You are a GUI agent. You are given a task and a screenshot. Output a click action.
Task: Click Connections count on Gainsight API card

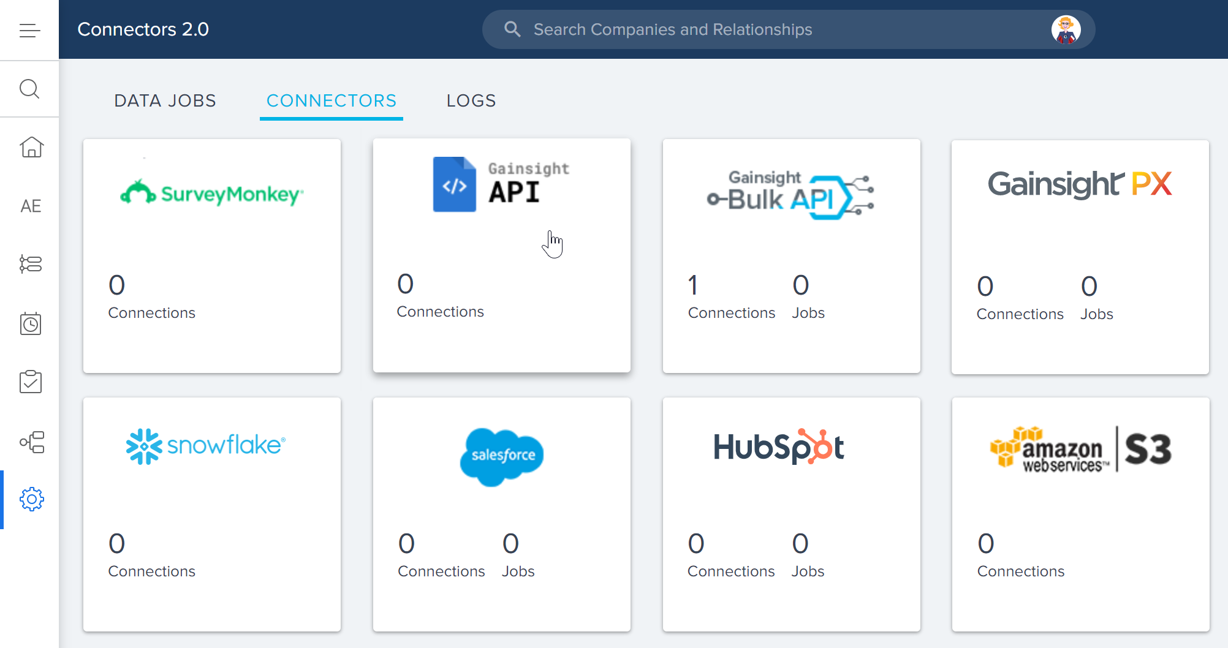[441, 296]
